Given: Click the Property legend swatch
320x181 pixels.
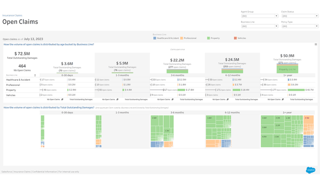Looking at the screenshot, I should pyautogui.click(x=208, y=38).
